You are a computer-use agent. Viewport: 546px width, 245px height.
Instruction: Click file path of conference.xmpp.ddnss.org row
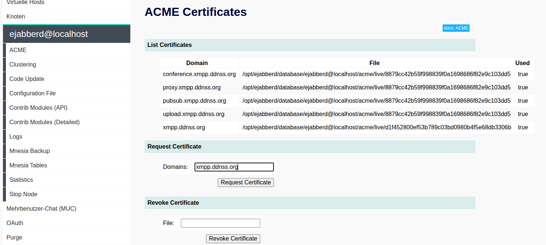tap(377, 74)
